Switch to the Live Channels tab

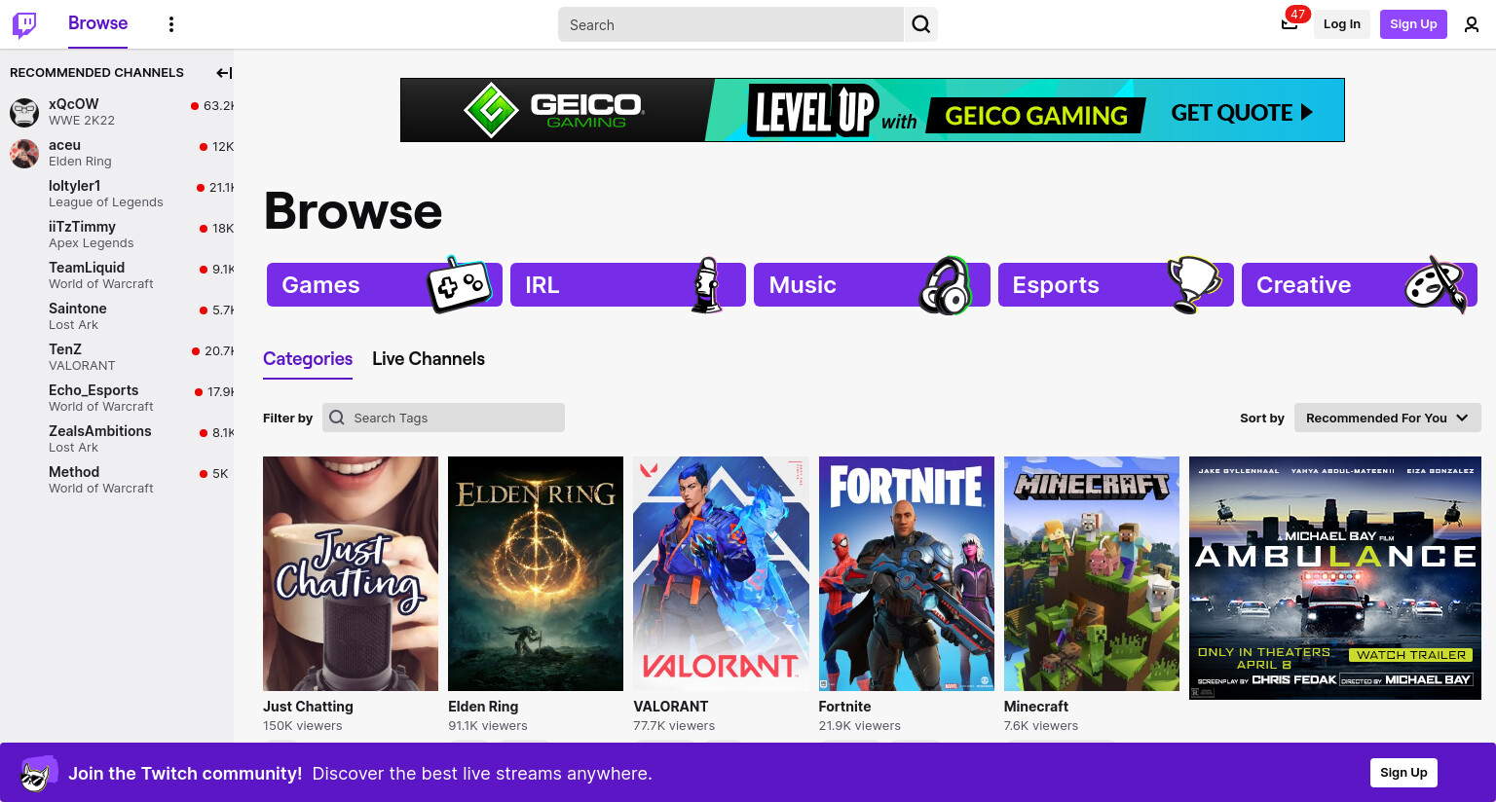(x=429, y=359)
